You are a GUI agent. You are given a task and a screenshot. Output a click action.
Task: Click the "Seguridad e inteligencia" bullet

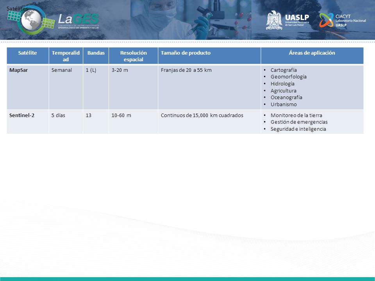click(x=298, y=129)
